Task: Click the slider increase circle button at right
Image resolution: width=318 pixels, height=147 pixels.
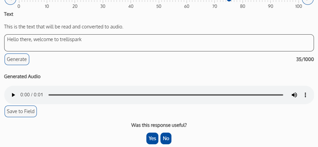Action: point(308,2)
